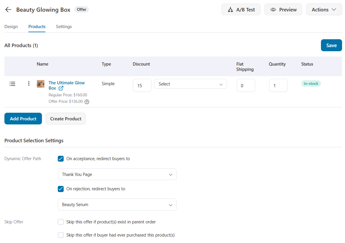The width and height of the screenshot is (345, 243).
Task: Uncheck On rejection redirect buyers checkbox
Action: [x=61, y=189]
